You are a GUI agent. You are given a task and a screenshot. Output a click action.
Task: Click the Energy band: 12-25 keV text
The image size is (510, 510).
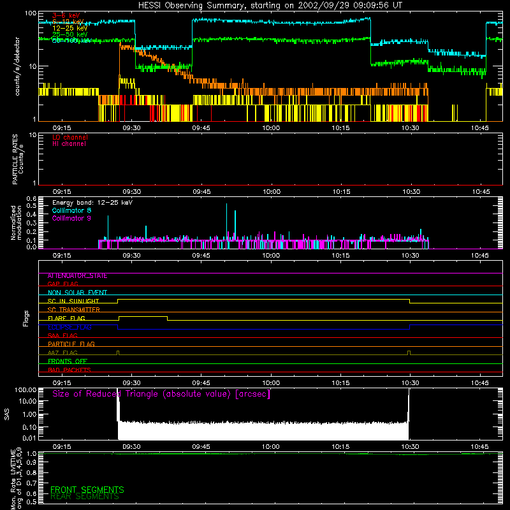(92, 203)
